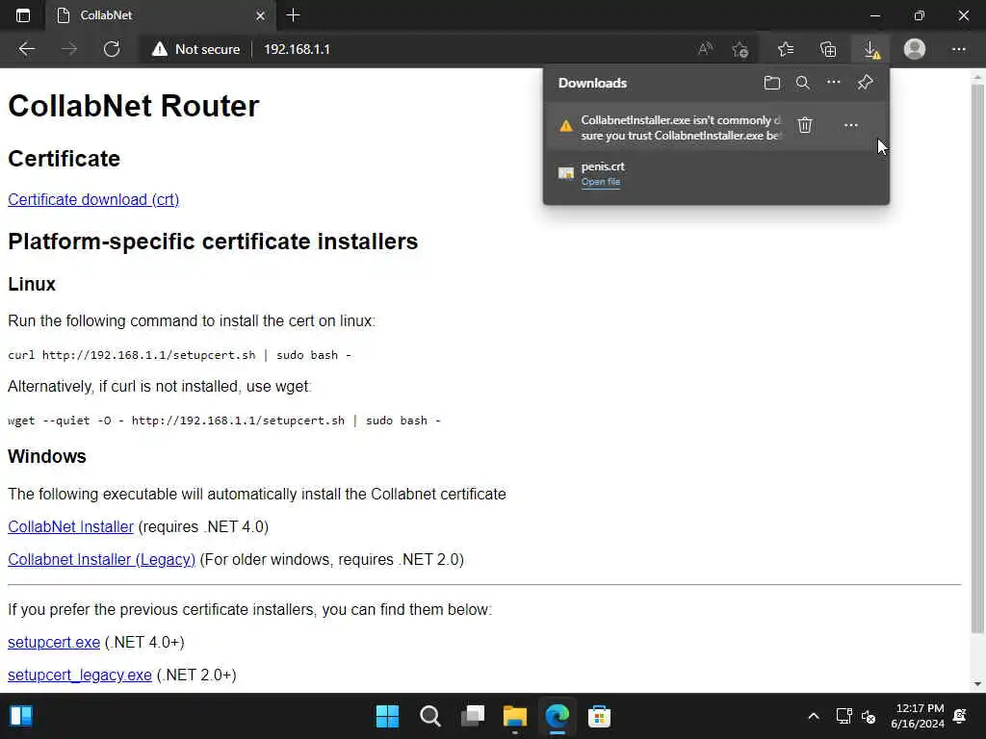Add this page to favorites

pyautogui.click(x=740, y=49)
